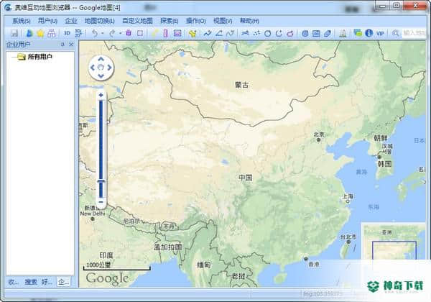The image size is (431, 302).
Task: Pin the 企业用户 side panel
Action: 62,45
